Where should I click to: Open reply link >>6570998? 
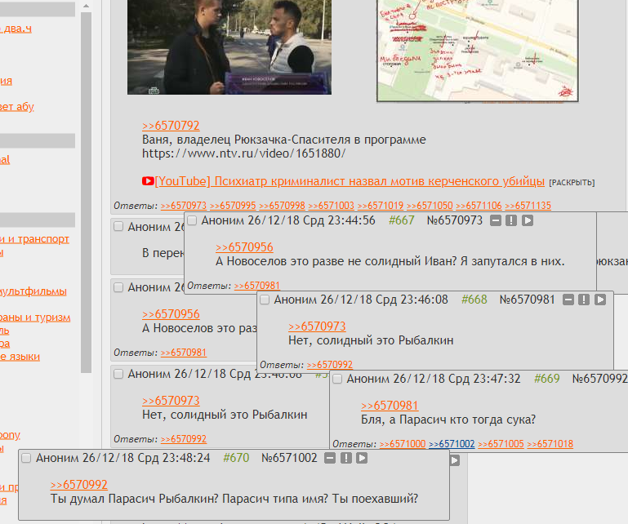click(x=282, y=206)
